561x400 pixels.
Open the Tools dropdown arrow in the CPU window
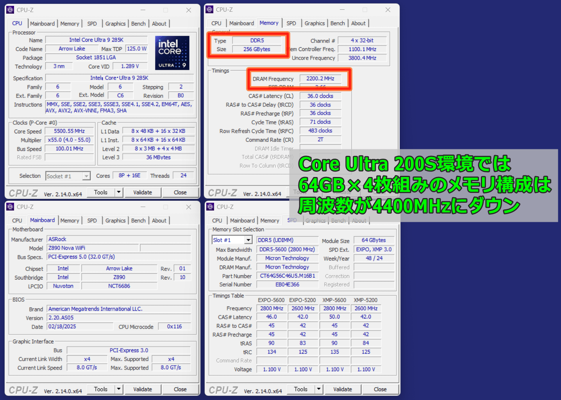(119, 192)
